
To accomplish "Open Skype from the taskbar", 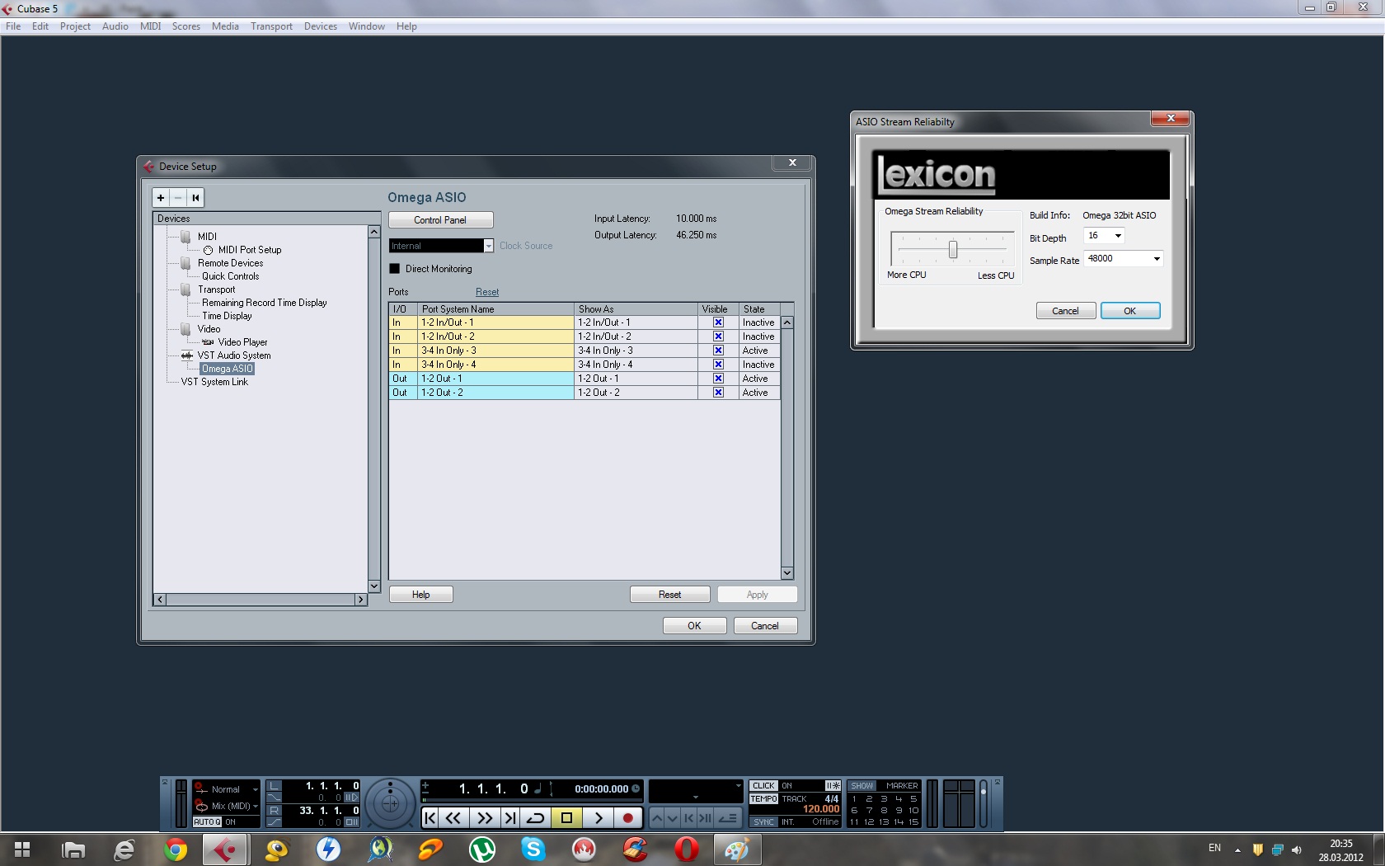I will click(x=533, y=850).
